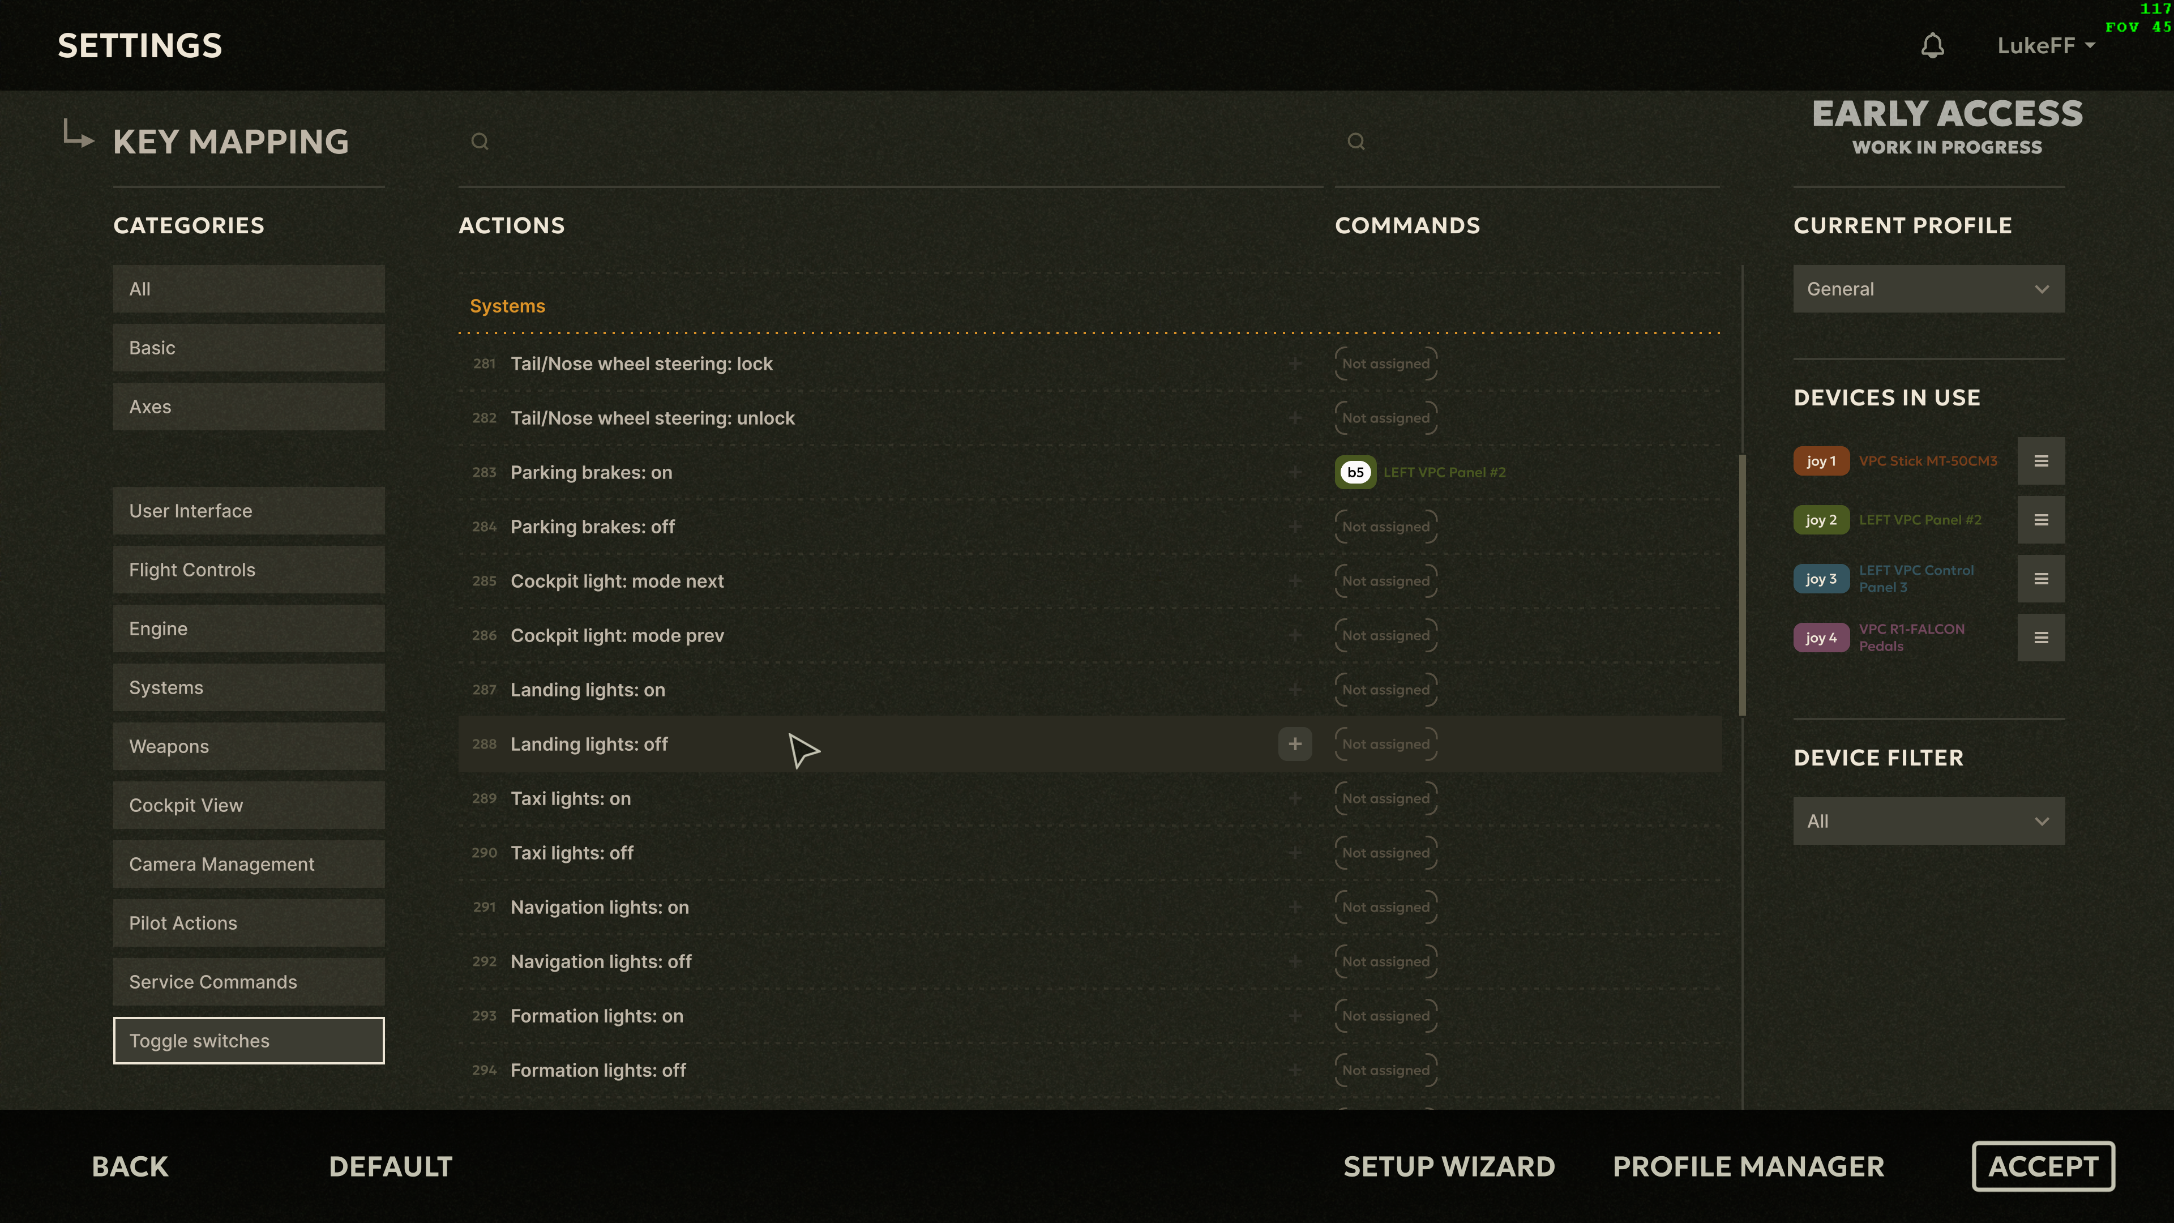Add binding with plus for Landing lights: off

tap(1295, 743)
